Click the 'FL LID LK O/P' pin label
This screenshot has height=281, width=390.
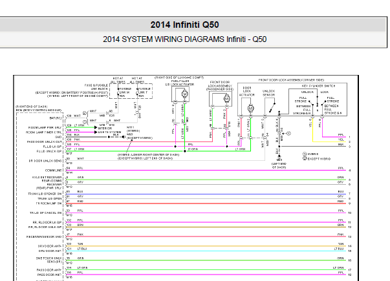52,147
